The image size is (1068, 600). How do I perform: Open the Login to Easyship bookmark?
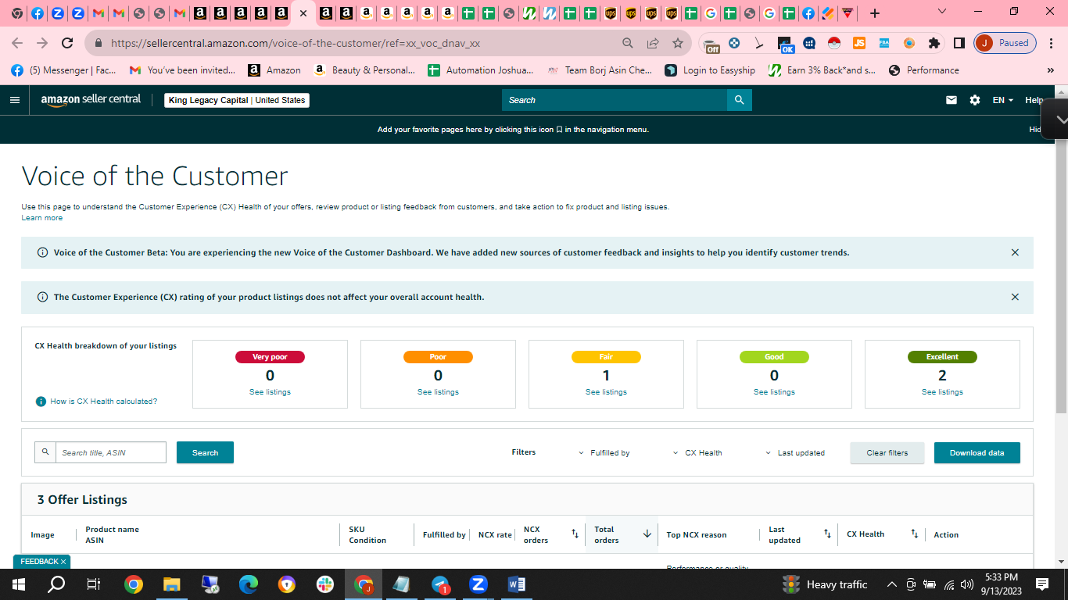point(710,70)
